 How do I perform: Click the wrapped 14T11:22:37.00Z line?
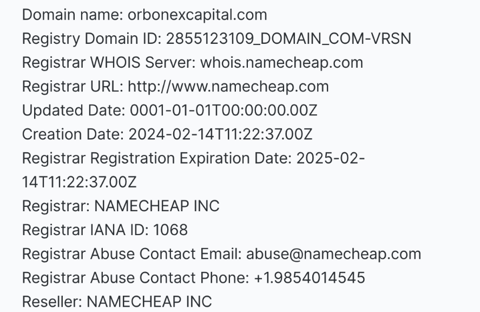pyautogui.click(x=80, y=183)
